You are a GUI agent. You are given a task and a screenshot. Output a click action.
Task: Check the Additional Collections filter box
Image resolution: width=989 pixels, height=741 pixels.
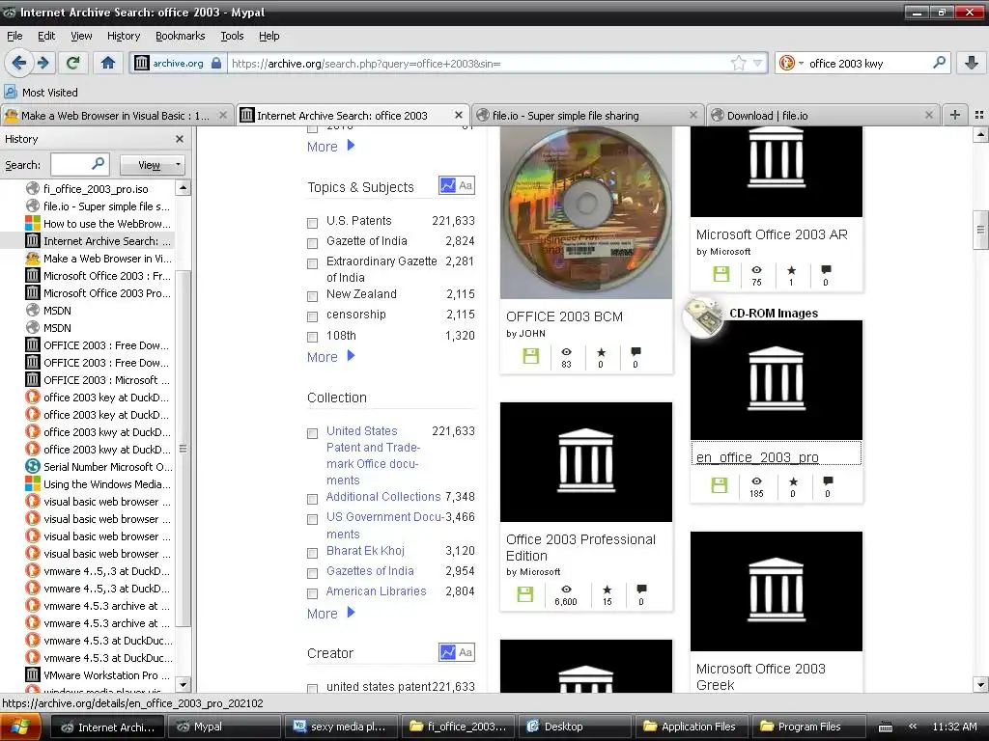312,499
